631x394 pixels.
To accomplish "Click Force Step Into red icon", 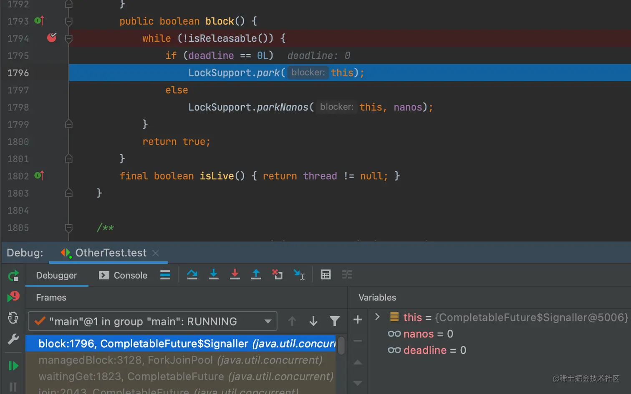I will click(235, 275).
